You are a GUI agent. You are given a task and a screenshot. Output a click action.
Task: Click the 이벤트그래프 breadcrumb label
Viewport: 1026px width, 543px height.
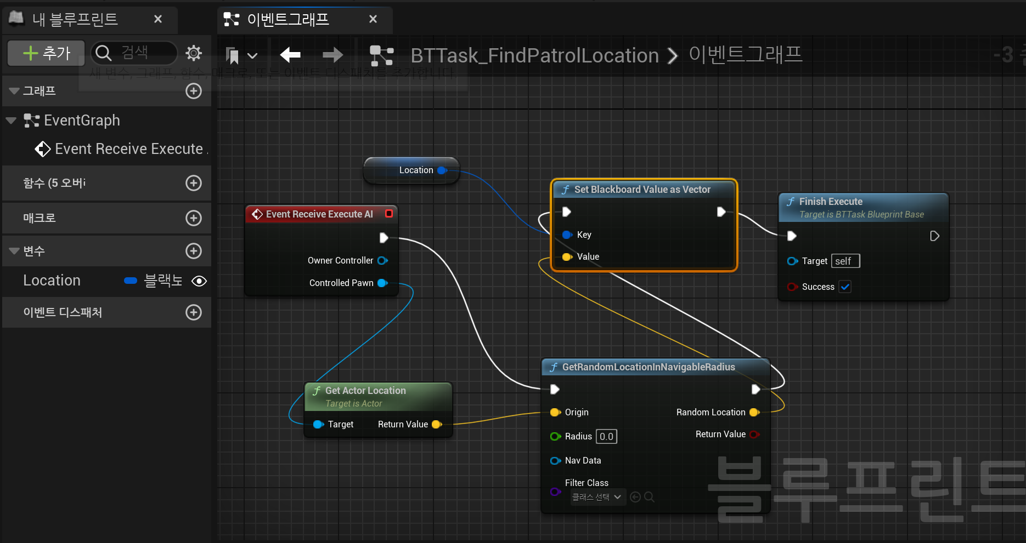pos(745,54)
